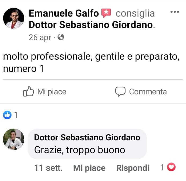The height and width of the screenshot is (181, 186).
Task: Click the speech bubble comment icon
Action: (120, 92)
